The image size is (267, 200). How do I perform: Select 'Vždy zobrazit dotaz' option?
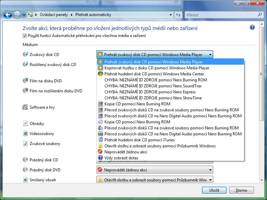pyautogui.click(x=171, y=158)
